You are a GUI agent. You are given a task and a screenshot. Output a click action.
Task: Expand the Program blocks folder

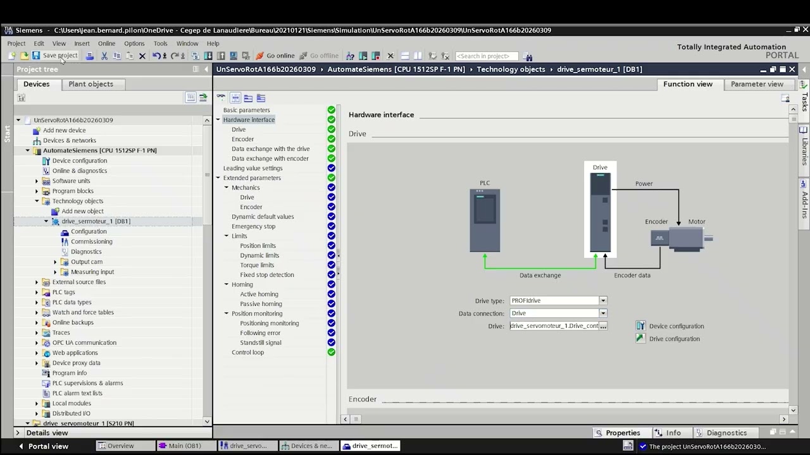click(x=37, y=191)
